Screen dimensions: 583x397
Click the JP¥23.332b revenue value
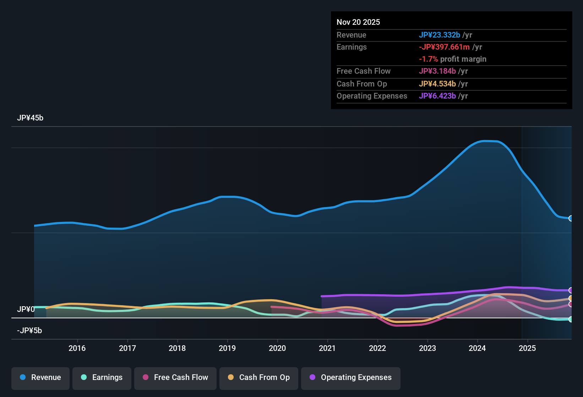tap(440, 35)
